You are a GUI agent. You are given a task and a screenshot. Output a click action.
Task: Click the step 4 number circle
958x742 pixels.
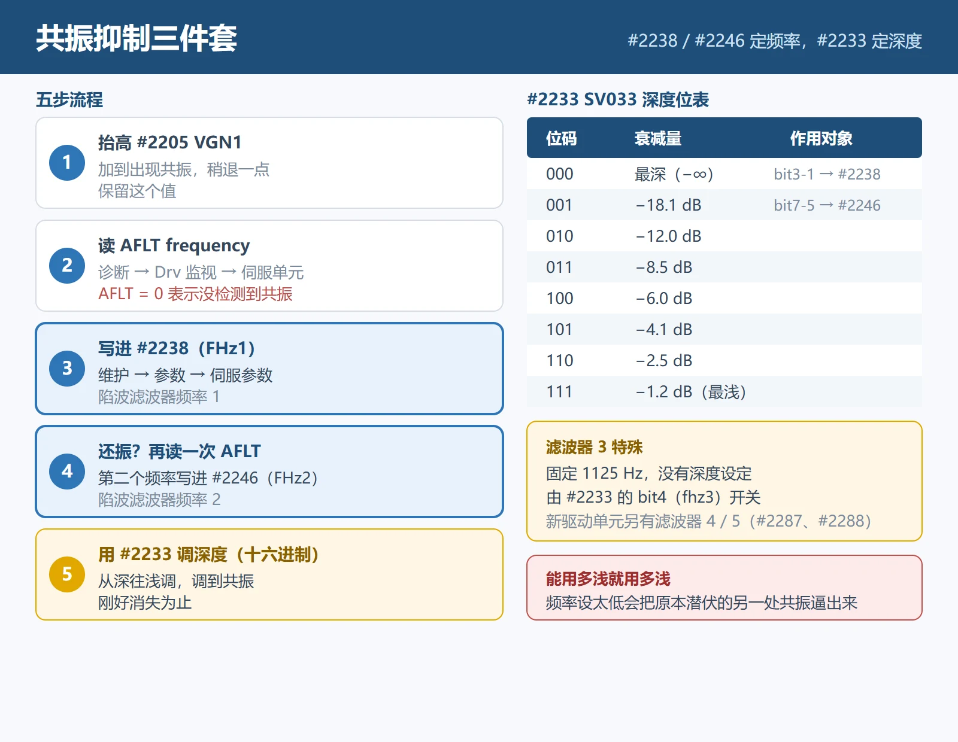67,471
